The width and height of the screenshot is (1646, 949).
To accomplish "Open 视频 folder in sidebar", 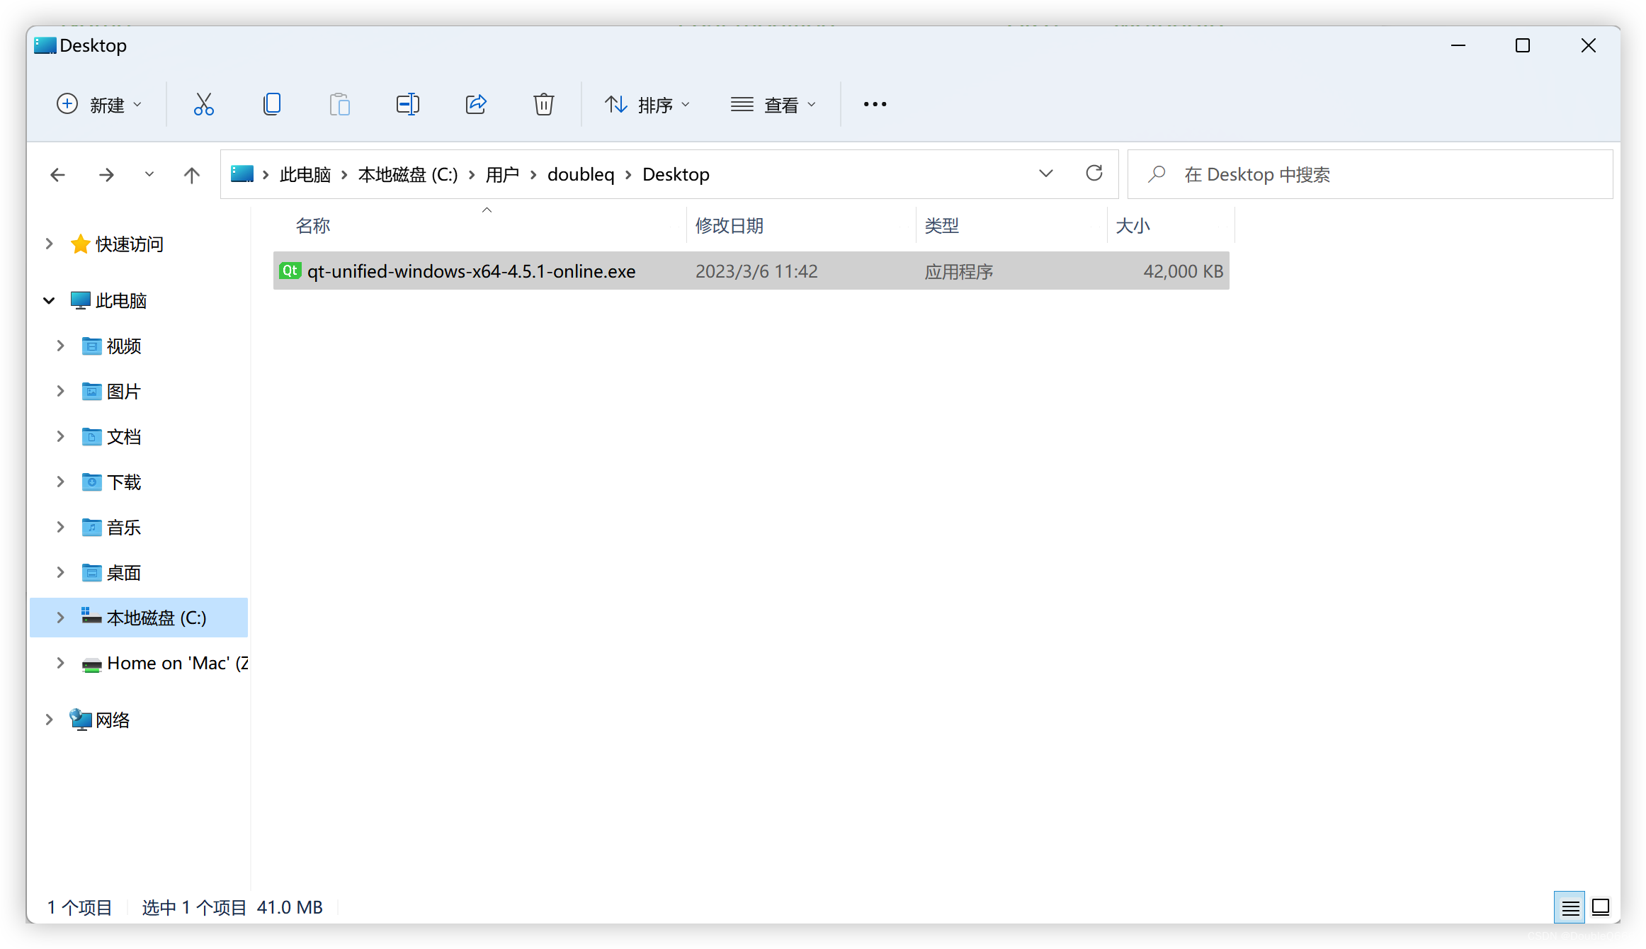I will pos(111,346).
